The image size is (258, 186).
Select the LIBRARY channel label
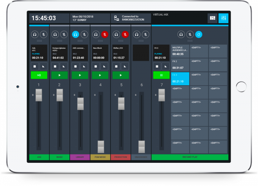click(80, 157)
